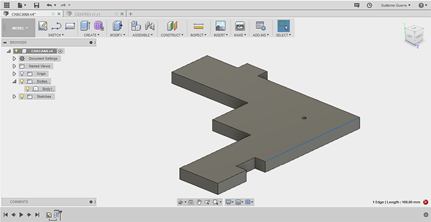
Task: Select the Insert Image tool
Action: point(220,26)
